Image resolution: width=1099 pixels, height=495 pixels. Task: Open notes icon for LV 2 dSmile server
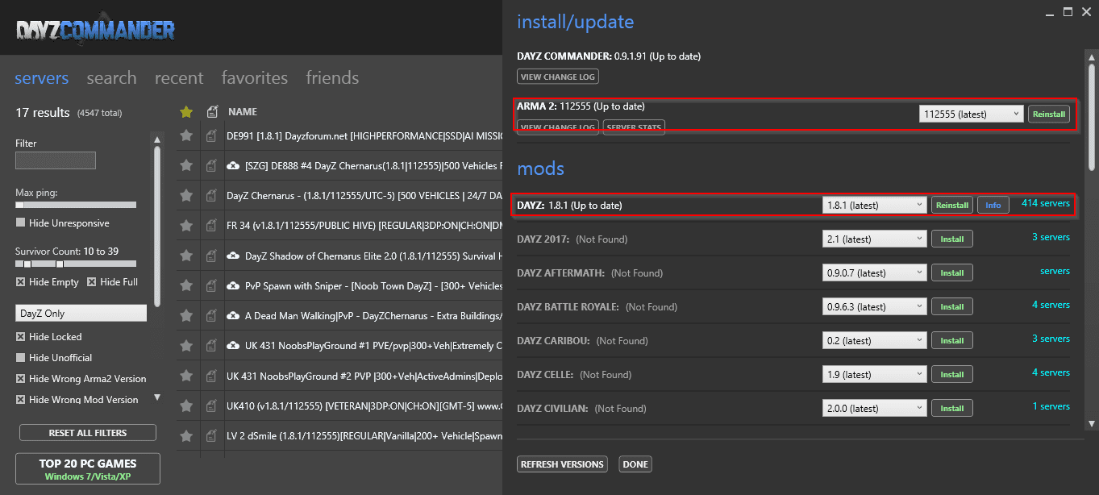click(x=211, y=435)
